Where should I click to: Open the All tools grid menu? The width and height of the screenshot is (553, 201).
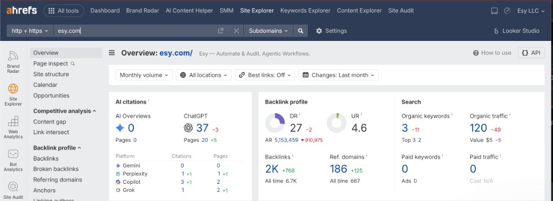pos(64,11)
